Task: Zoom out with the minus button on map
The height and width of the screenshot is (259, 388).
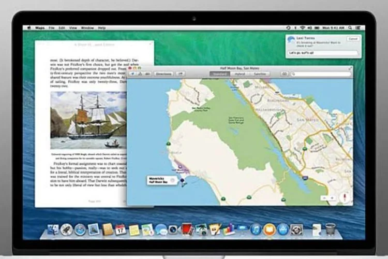Action: point(324,198)
